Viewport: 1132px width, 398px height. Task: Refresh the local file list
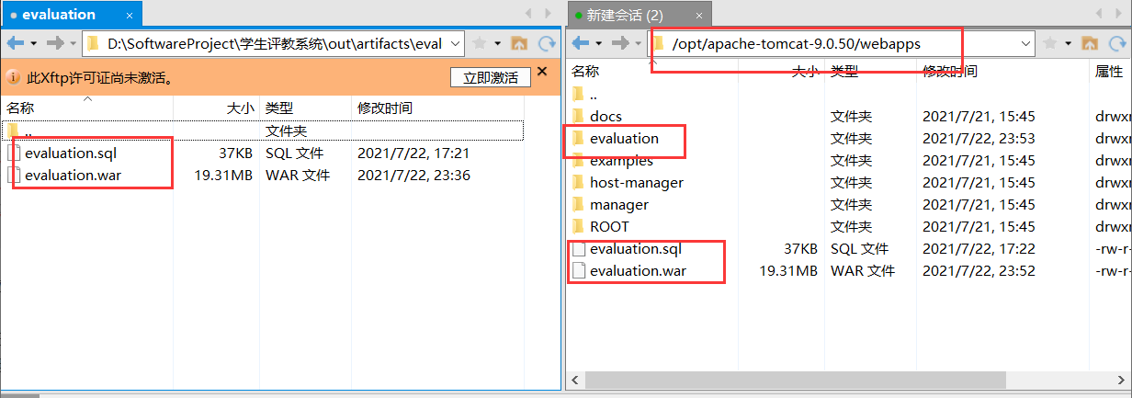click(x=547, y=43)
